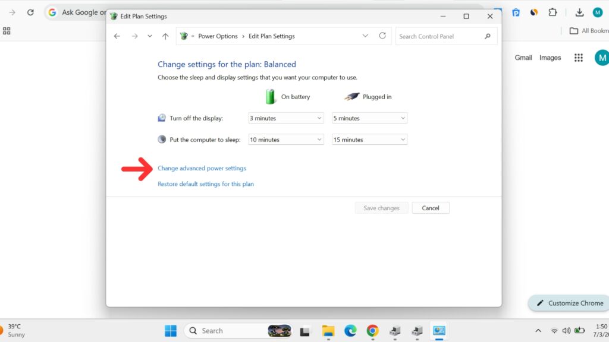This screenshot has width=609, height=342.
Task: Open File Explorer from taskbar
Action: (328, 331)
